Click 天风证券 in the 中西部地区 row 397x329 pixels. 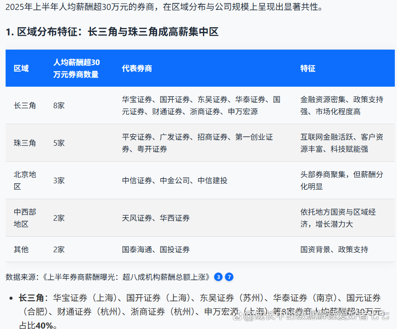tap(136, 218)
